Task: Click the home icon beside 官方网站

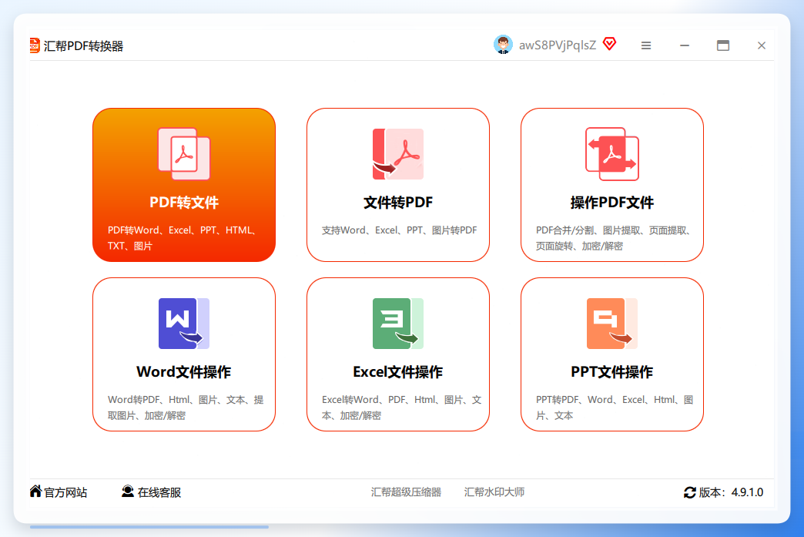Action: [35, 492]
